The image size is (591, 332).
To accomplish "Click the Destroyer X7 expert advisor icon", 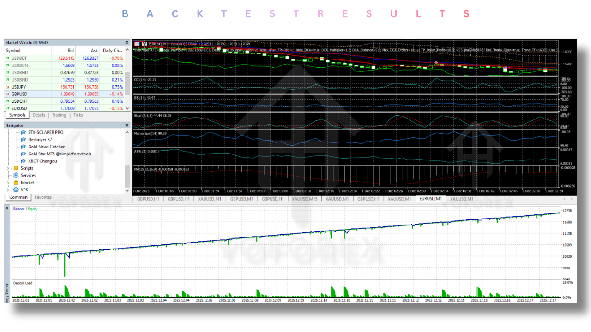I will (23, 140).
